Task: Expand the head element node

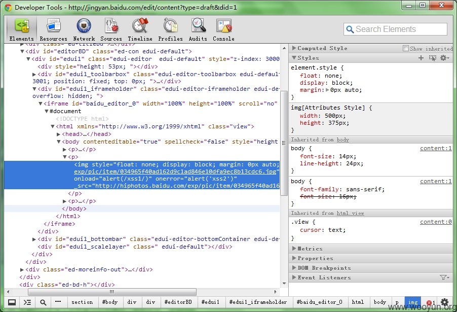Action: click(x=58, y=134)
